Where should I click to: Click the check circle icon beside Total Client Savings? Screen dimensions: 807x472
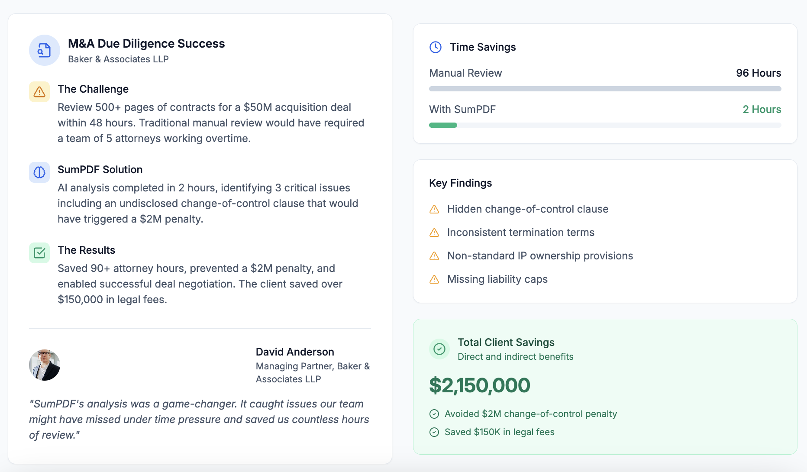(x=439, y=349)
